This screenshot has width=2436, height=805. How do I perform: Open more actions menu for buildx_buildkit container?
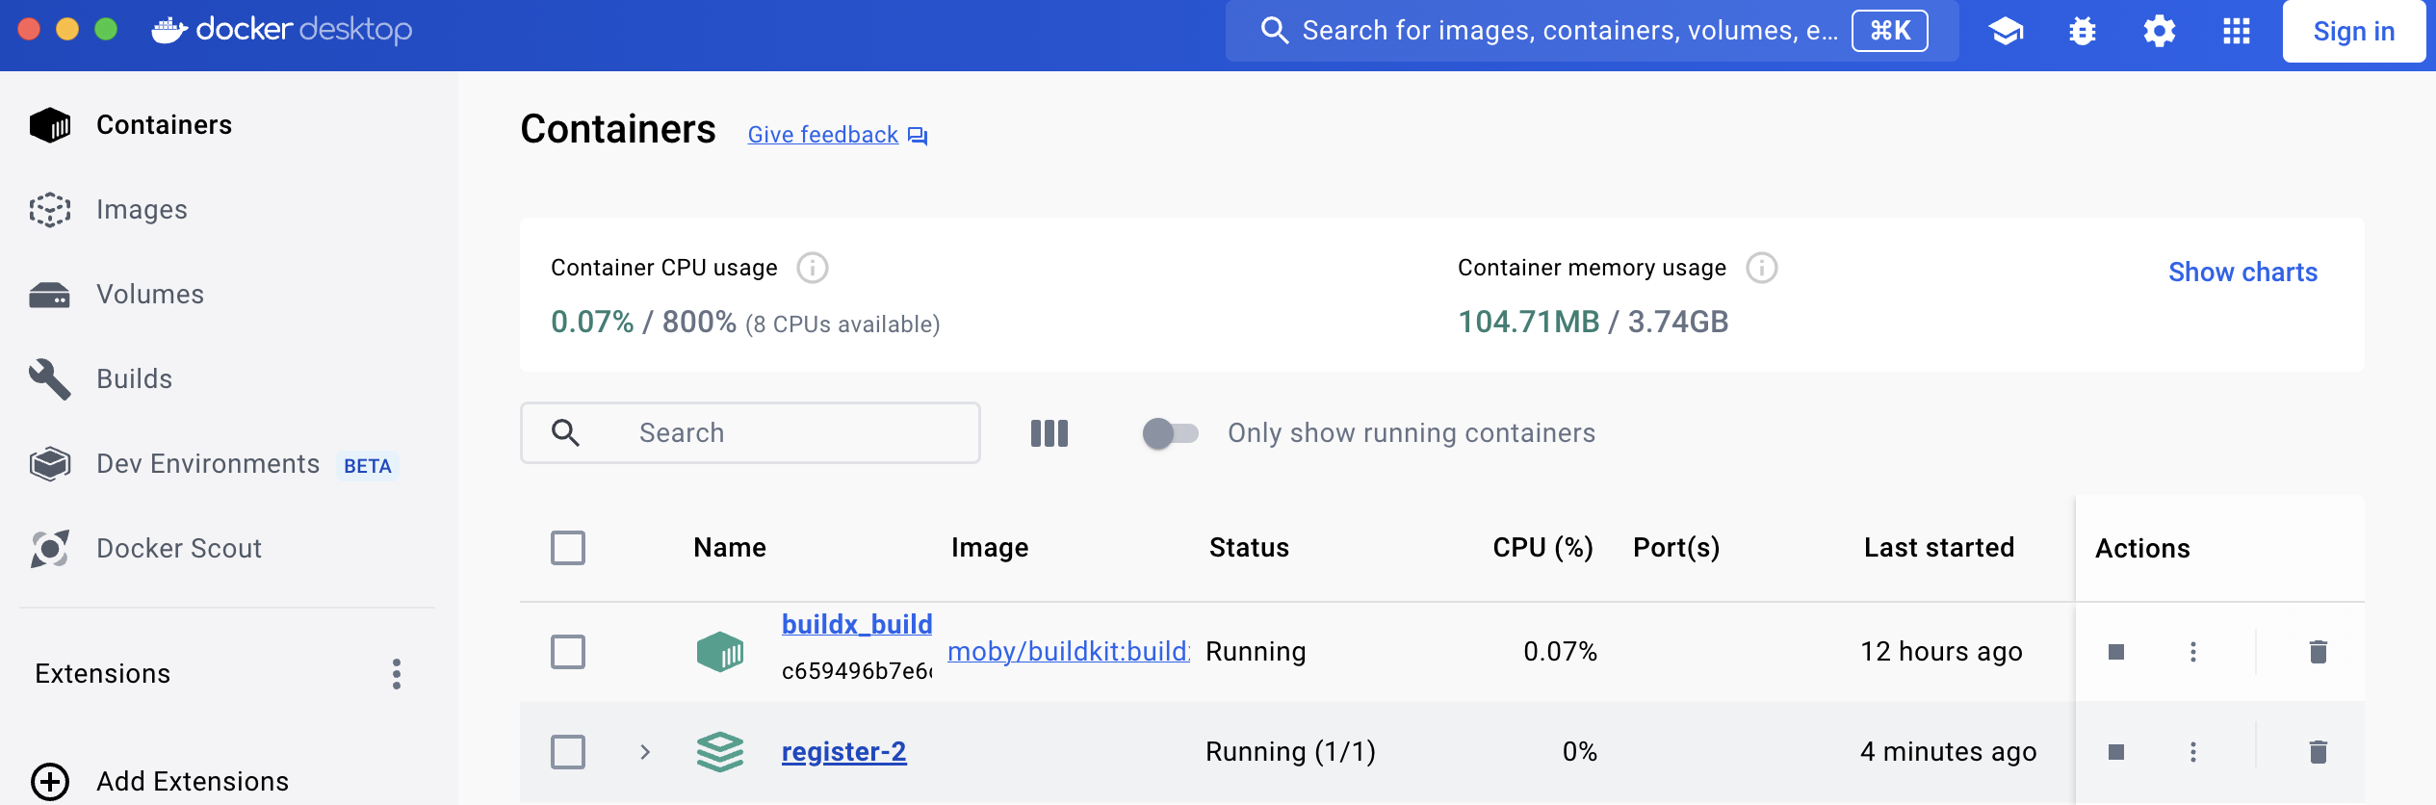pyautogui.click(x=2193, y=652)
